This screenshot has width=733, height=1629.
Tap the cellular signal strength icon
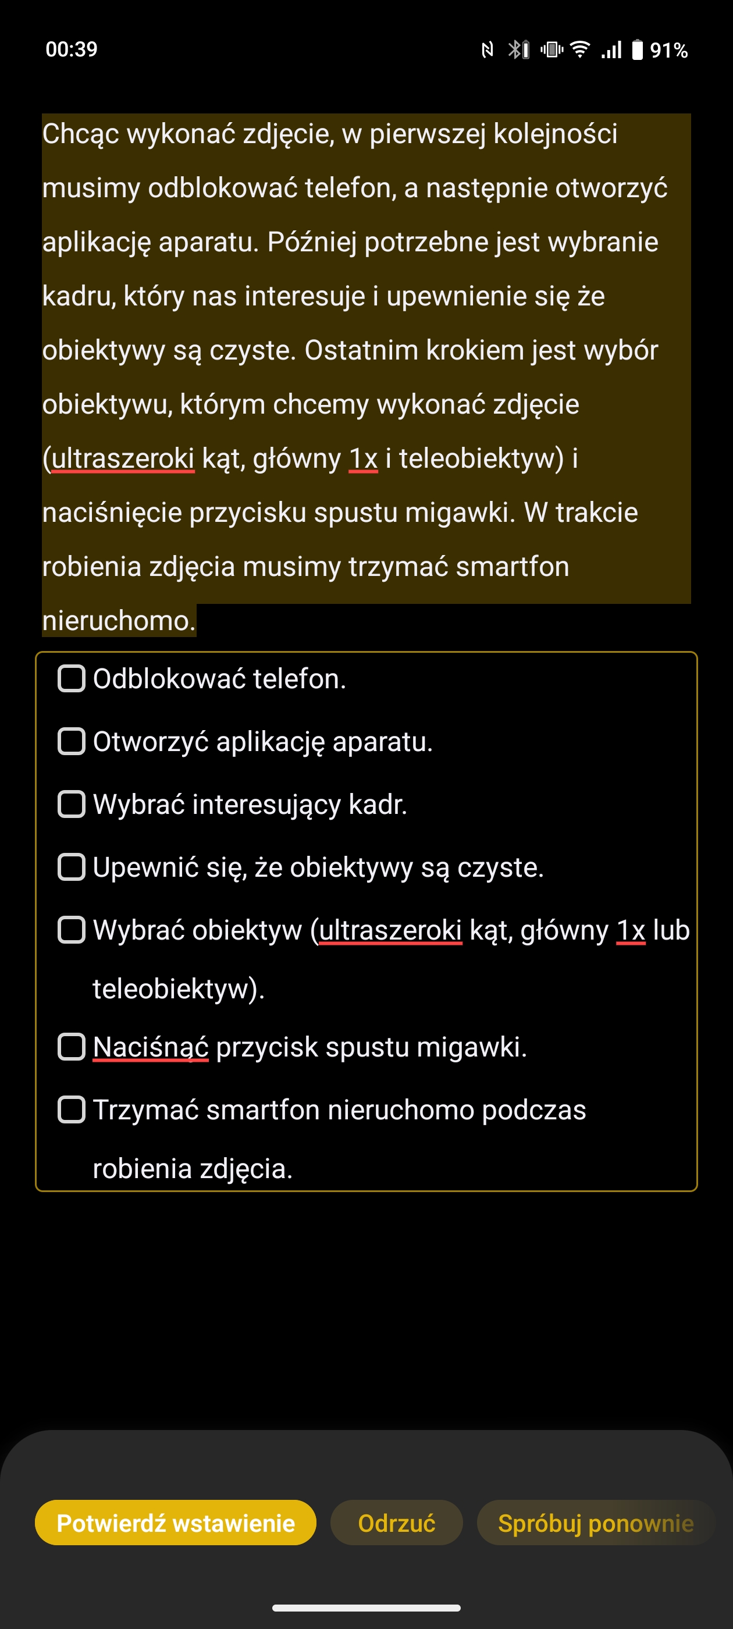point(611,49)
